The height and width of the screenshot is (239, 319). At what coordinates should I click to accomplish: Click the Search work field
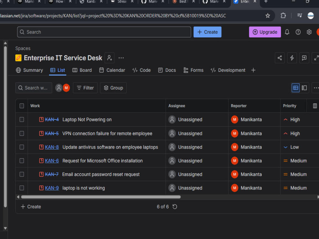point(33,88)
